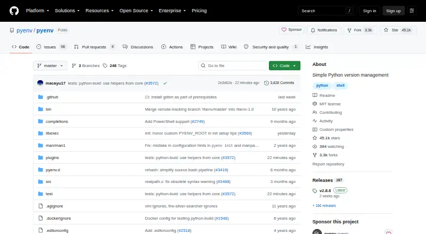Click the Notifications bell button
Image resolution: width=426 pixels, height=234 pixels.
(324, 30)
